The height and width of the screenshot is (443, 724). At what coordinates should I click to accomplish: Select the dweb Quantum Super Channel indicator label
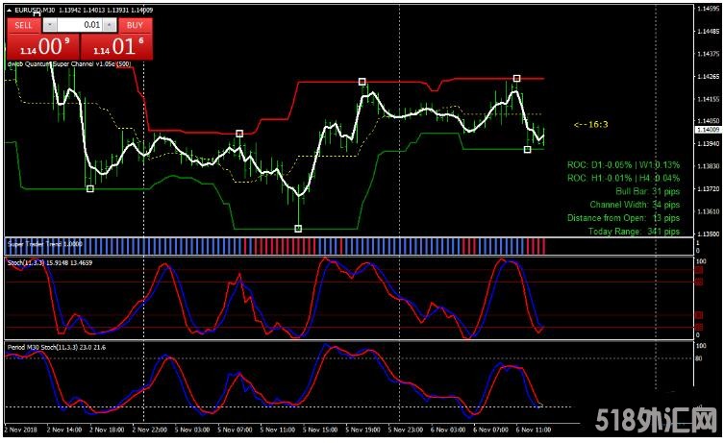pyautogui.click(x=69, y=64)
